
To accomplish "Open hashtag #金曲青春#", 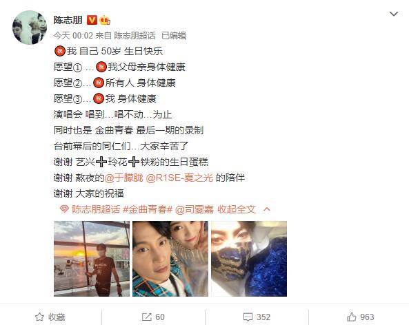I will coord(148,209).
